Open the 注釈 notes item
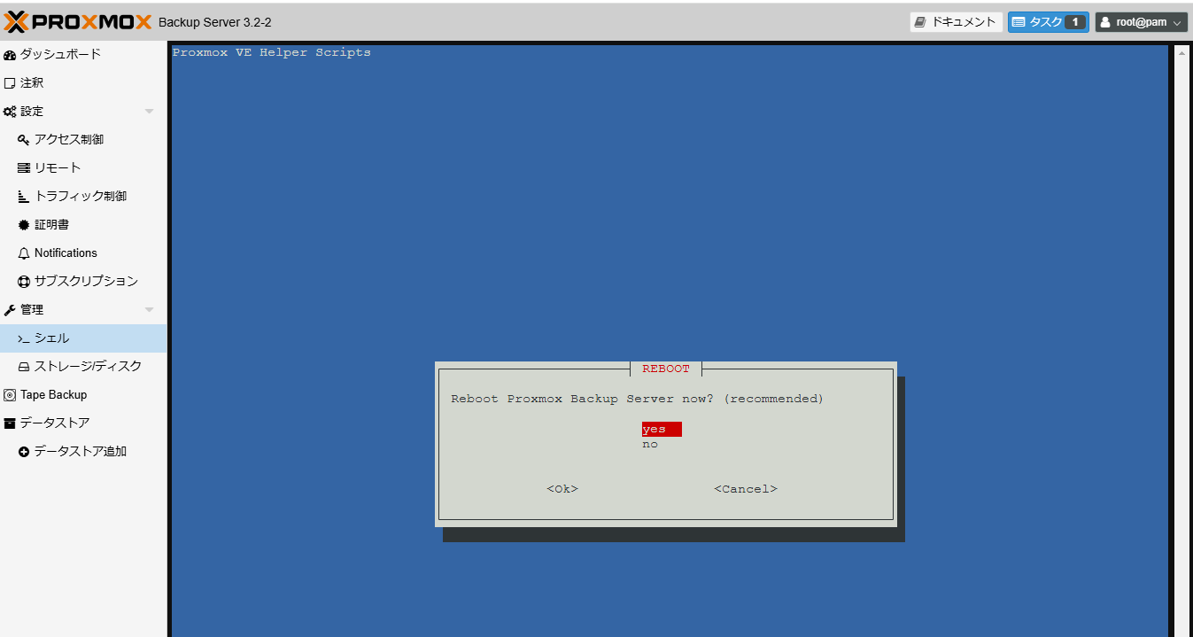The image size is (1193, 637). click(x=32, y=83)
